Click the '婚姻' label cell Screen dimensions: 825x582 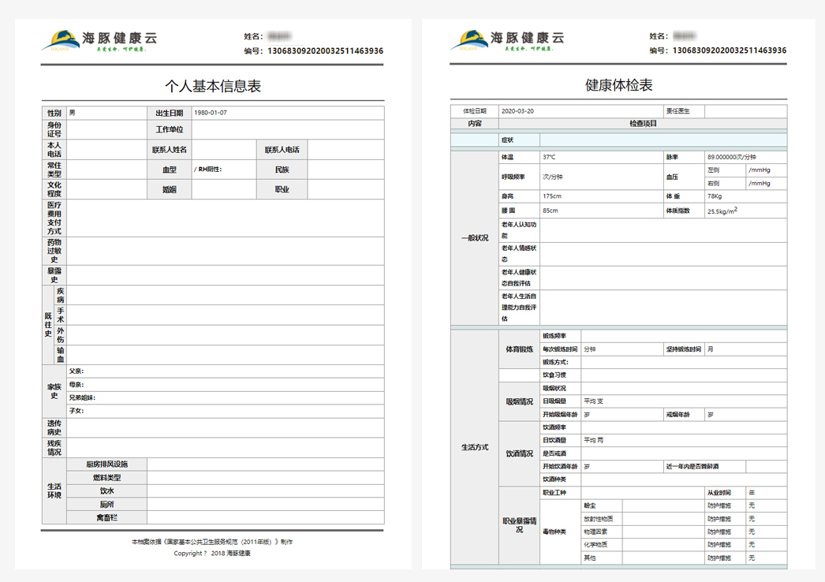tap(170, 189)
